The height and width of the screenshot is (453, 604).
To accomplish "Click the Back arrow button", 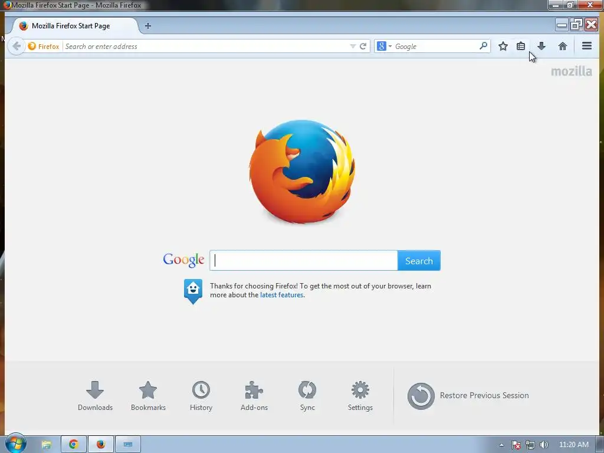I will click(16, 46).
